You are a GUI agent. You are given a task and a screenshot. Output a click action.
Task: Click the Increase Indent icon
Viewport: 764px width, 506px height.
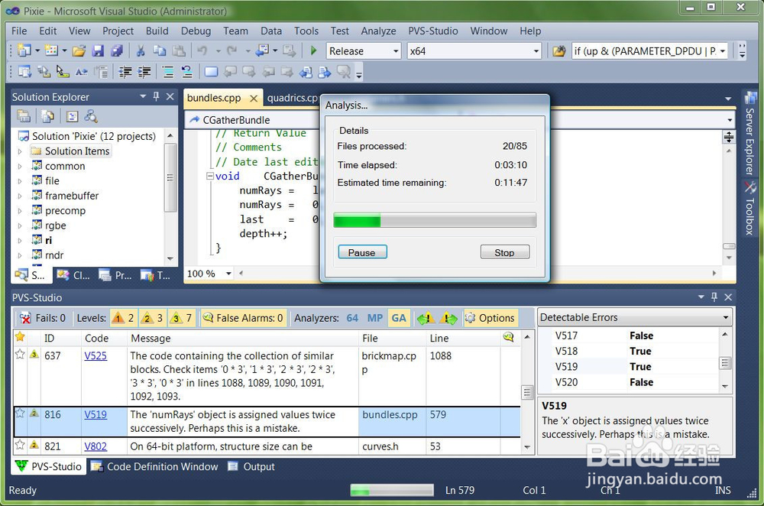tap(144, 72)
